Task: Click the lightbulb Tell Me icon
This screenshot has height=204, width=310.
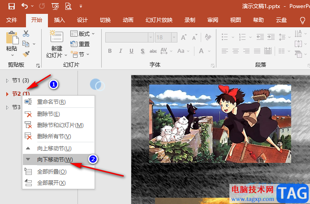Action: (x=302, y=20)
